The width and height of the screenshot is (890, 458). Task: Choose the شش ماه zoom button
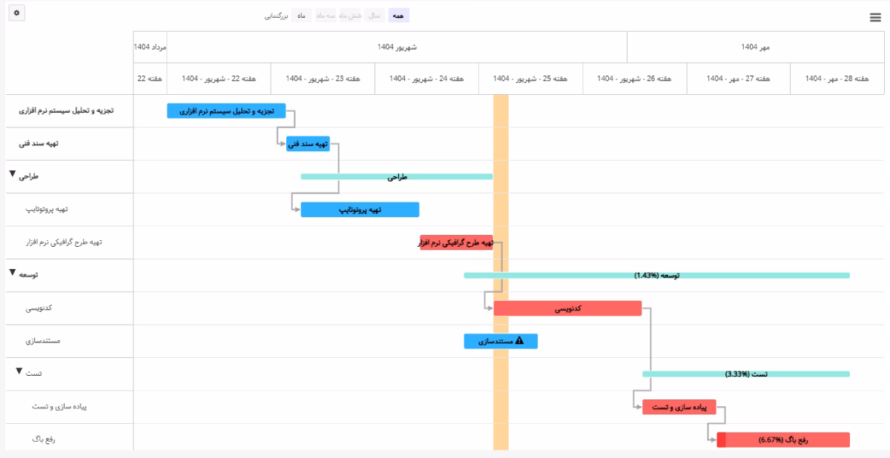pyautogui.click(x=349, y=15)
